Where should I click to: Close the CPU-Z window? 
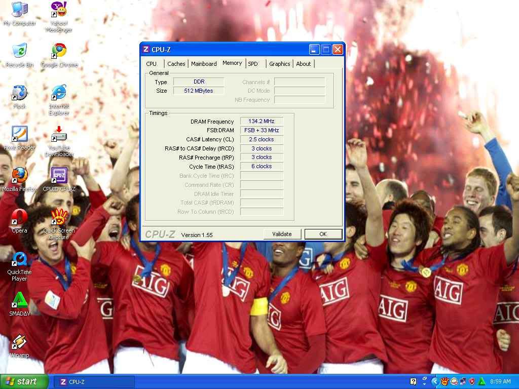[338, 50]
